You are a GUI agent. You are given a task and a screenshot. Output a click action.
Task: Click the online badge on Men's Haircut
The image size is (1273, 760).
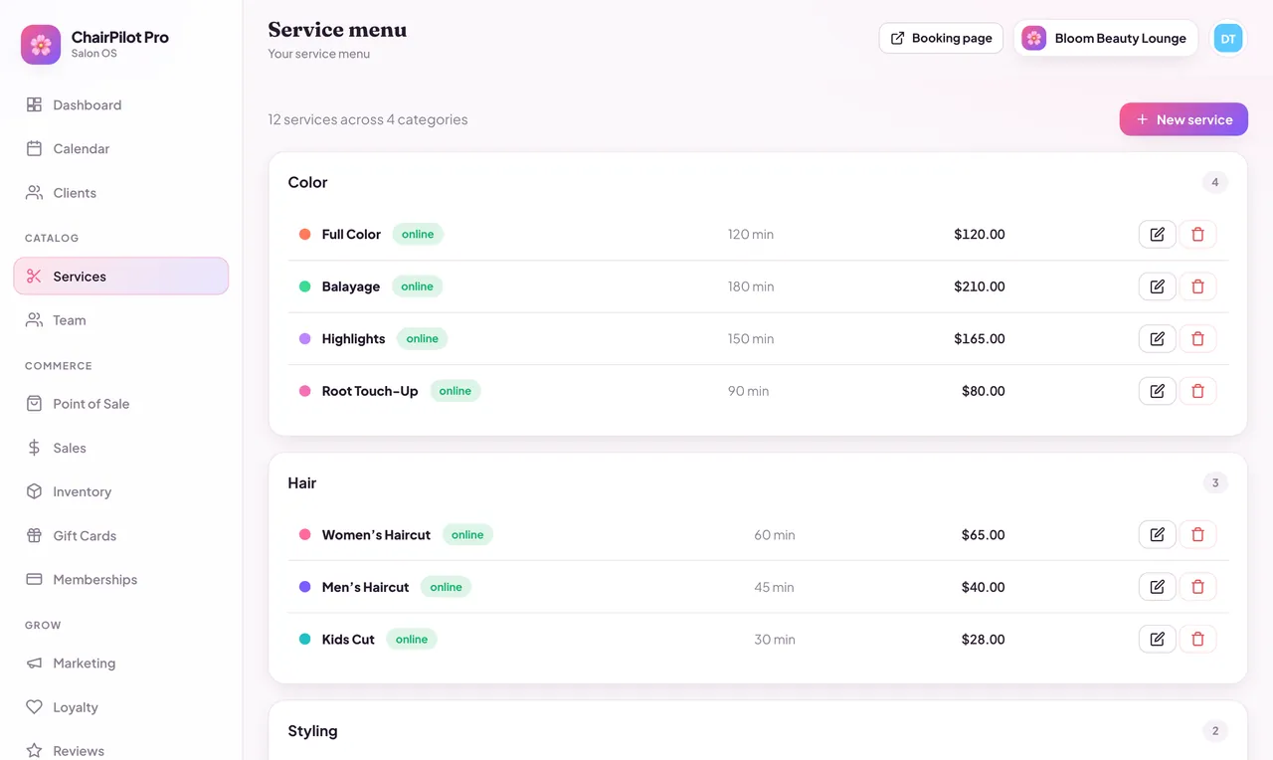point(446,587)
